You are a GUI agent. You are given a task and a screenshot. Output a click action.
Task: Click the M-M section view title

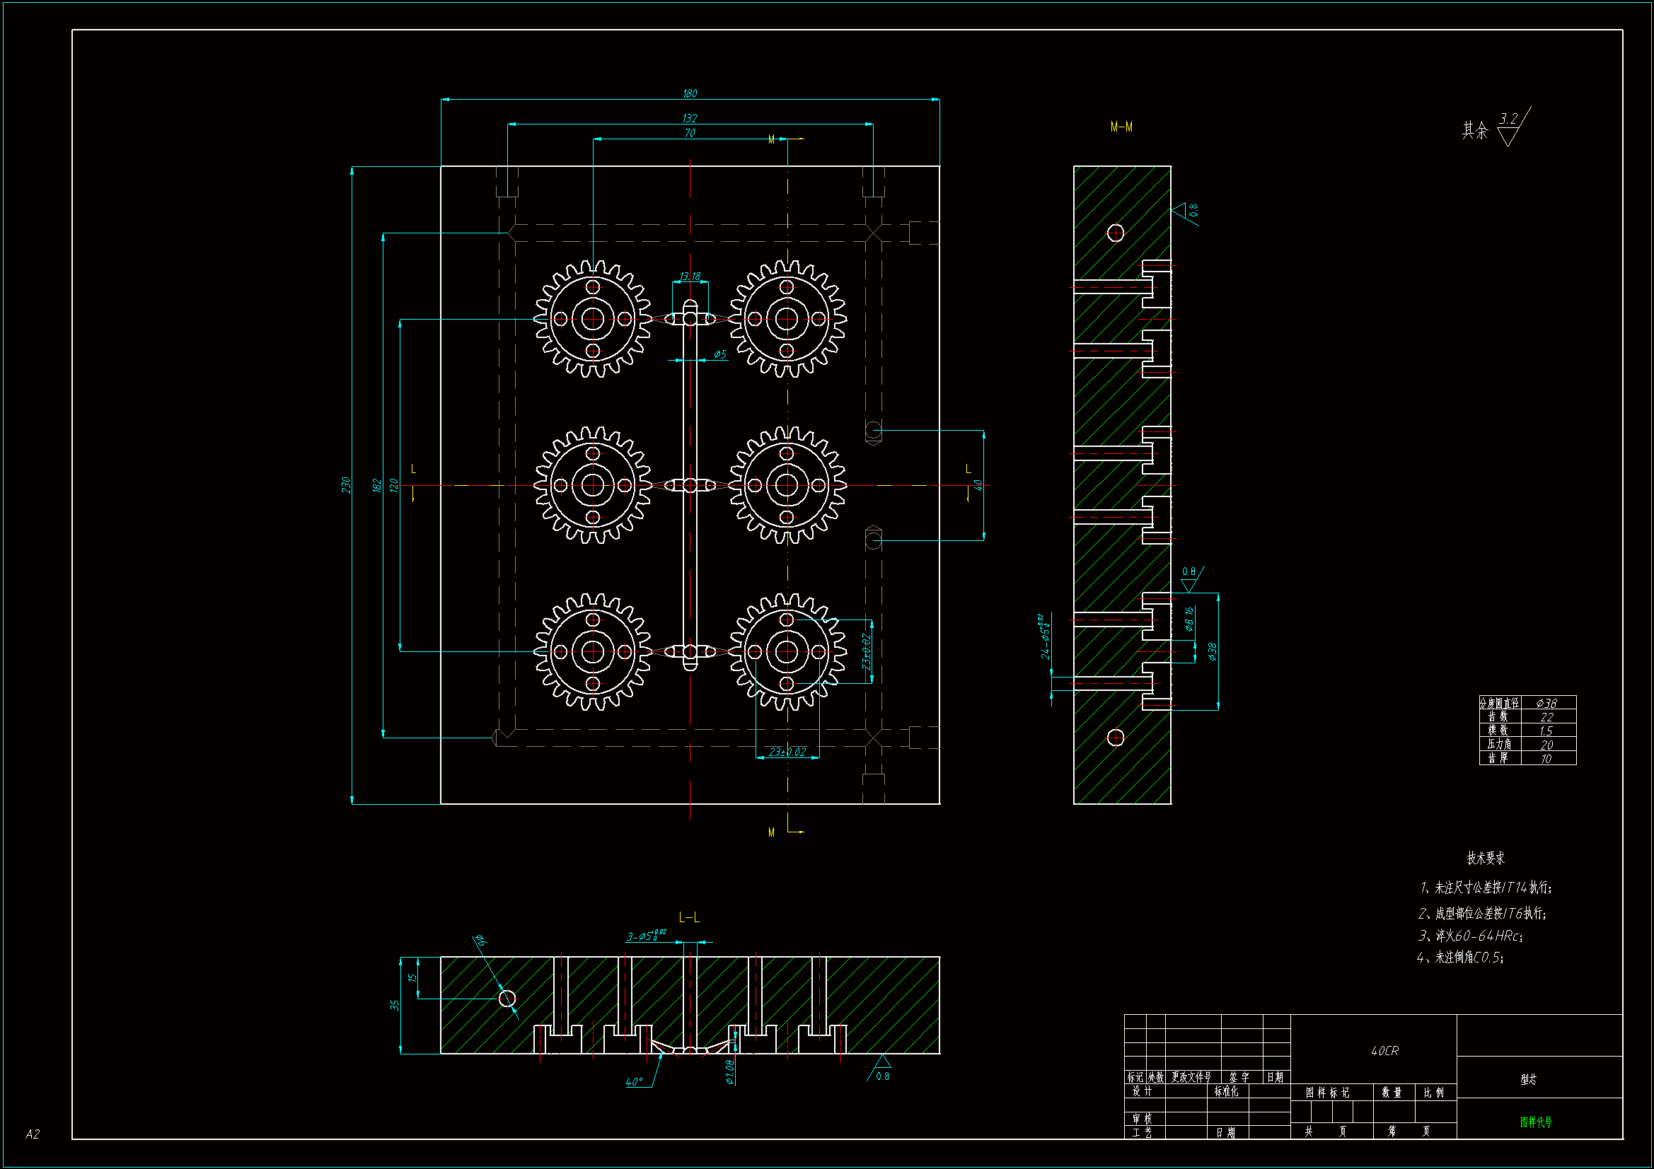(1121, 127)
